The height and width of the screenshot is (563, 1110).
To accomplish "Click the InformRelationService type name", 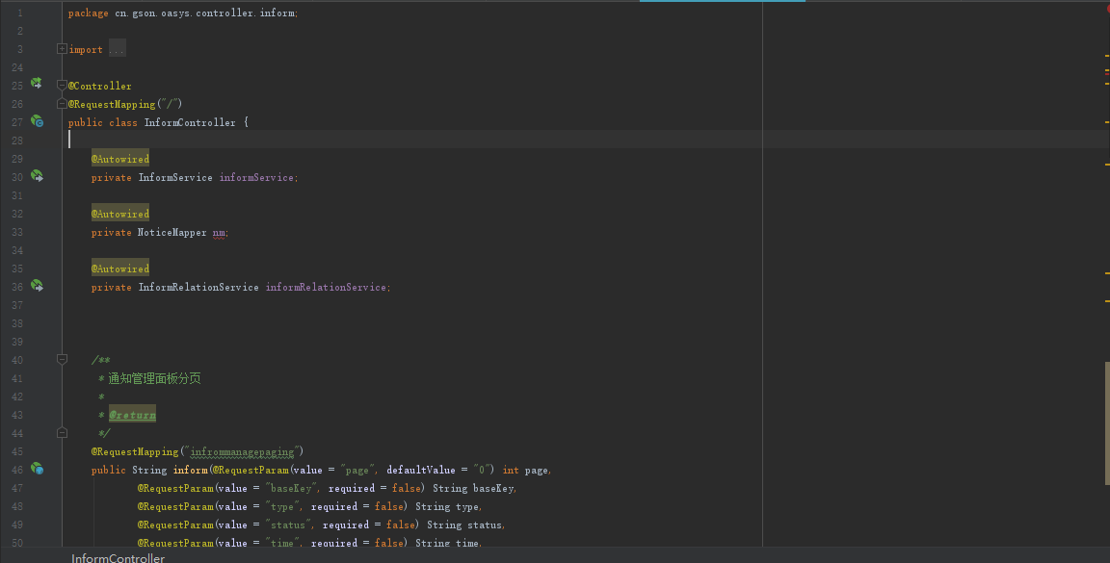I will (198, 287).
